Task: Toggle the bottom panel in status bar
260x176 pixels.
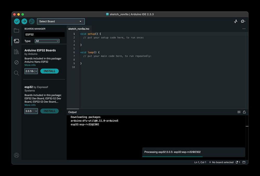Action: pyautogui.click(x=244, y=162)
